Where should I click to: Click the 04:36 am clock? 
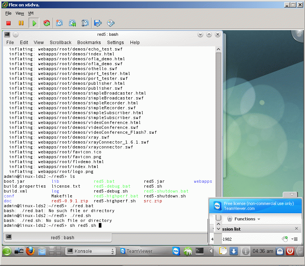click(263, 251)
